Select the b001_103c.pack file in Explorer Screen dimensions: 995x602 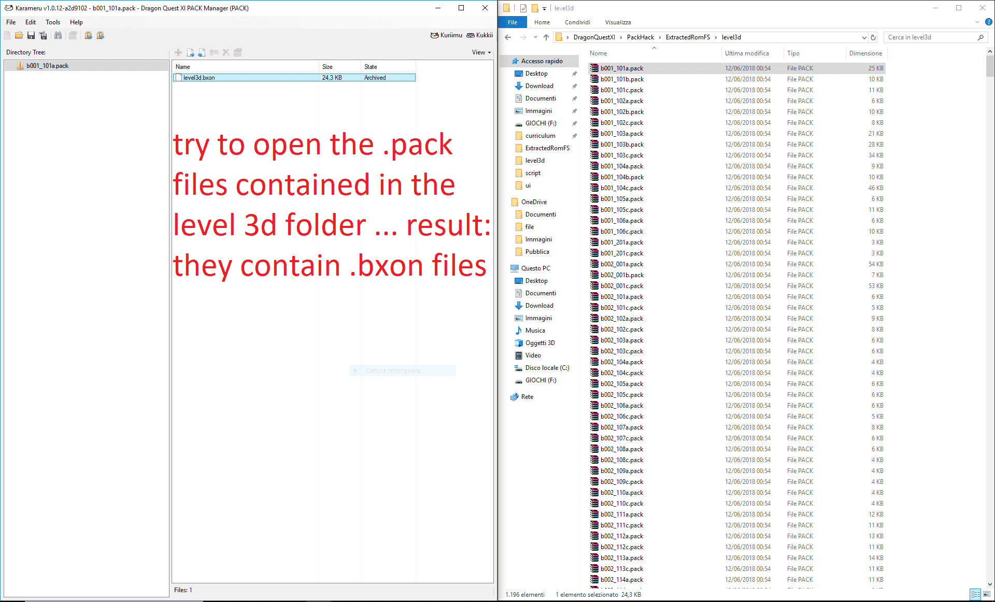pos(736,155)
